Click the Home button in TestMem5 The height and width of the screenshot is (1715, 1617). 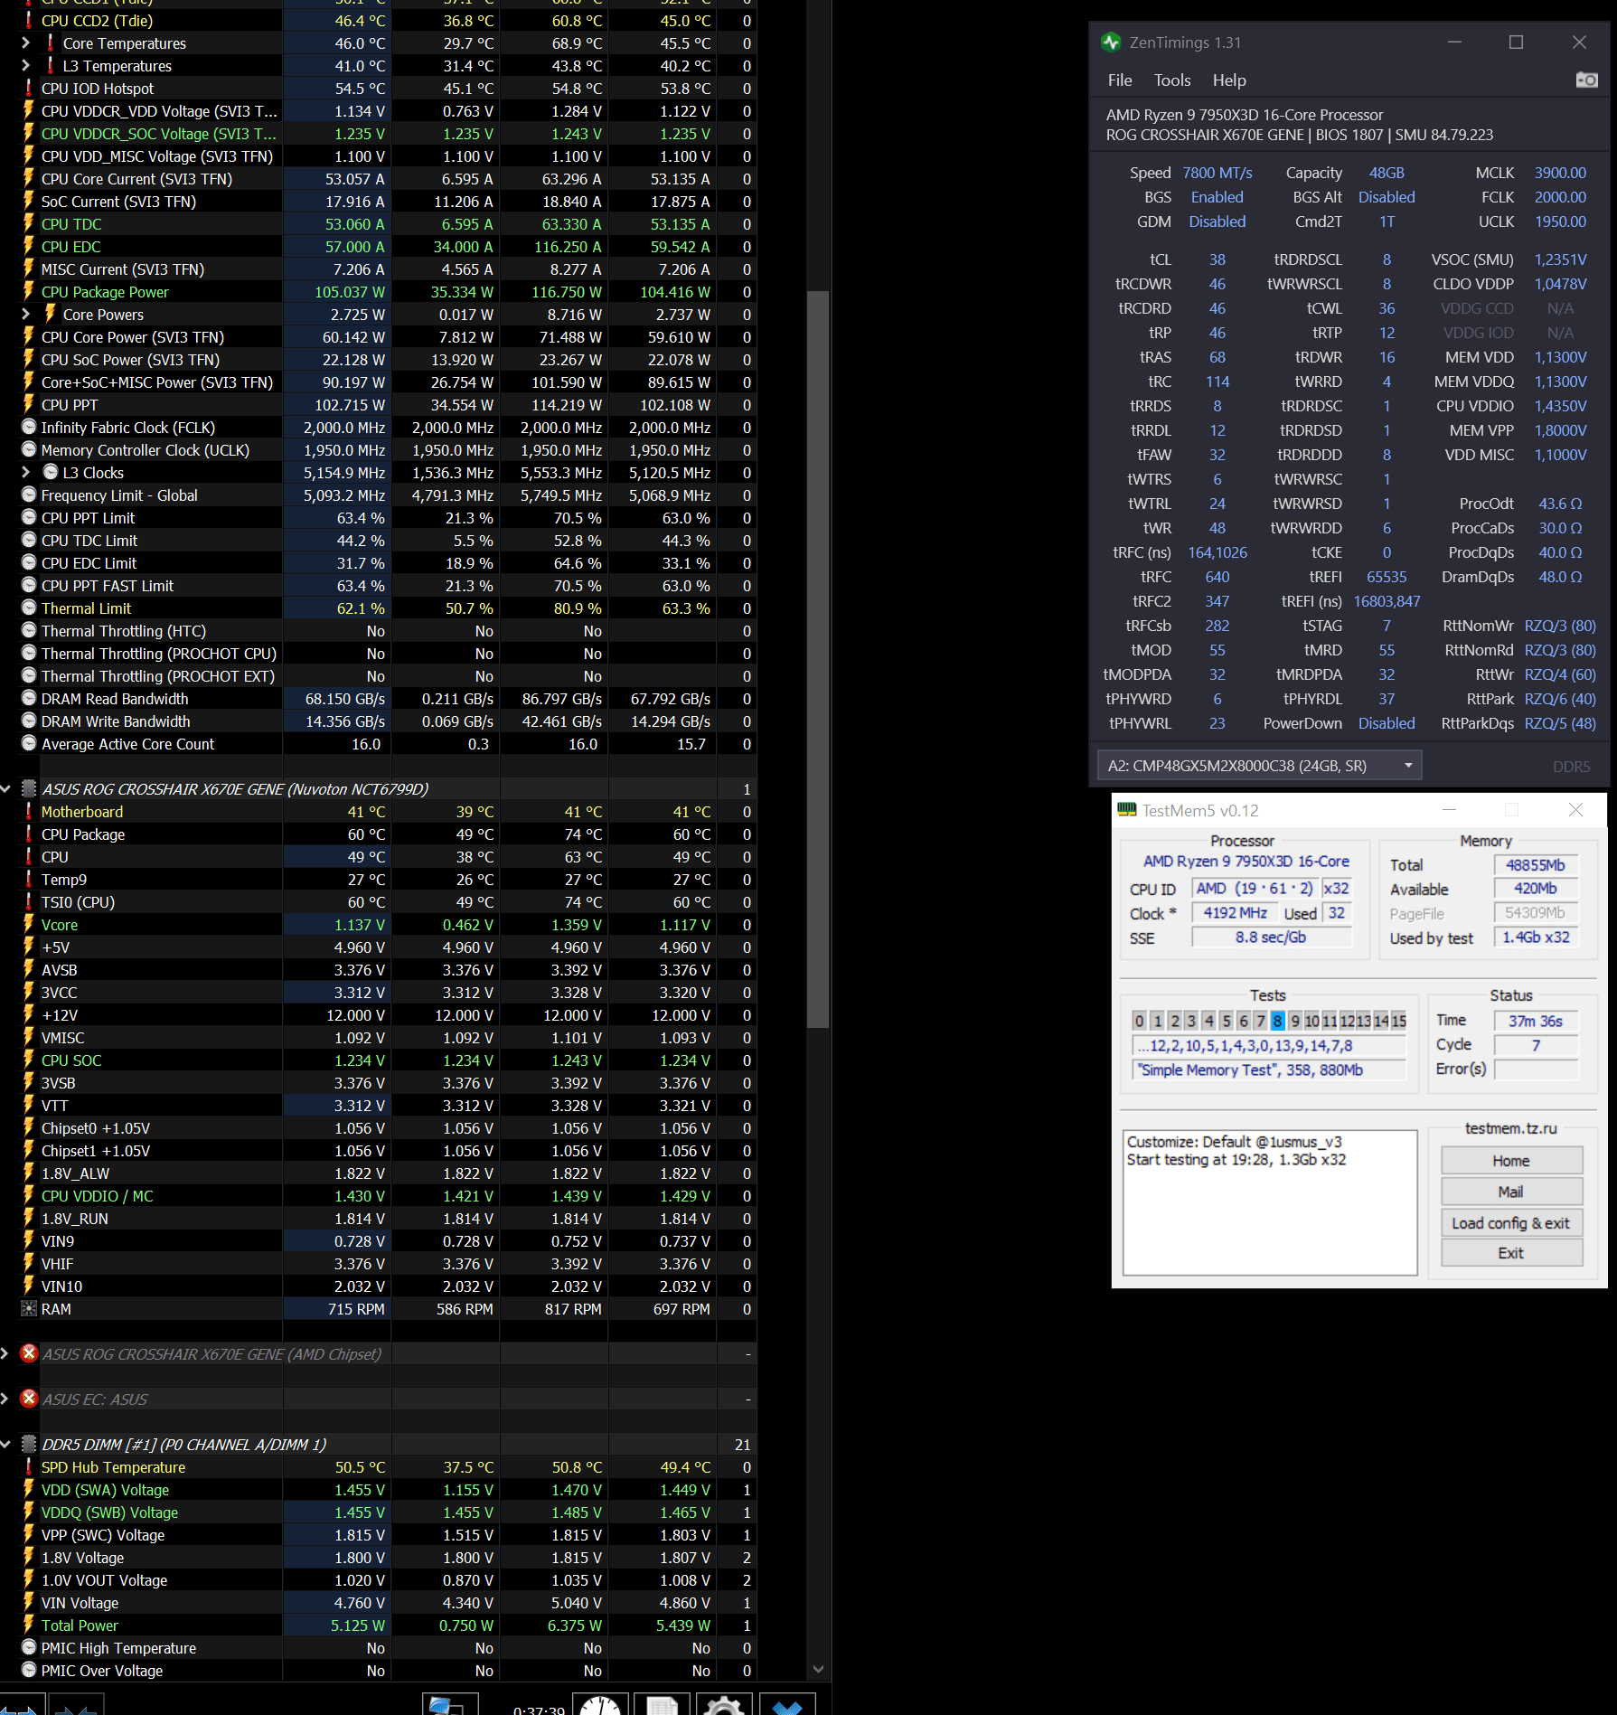(x=1511, y=1161)
